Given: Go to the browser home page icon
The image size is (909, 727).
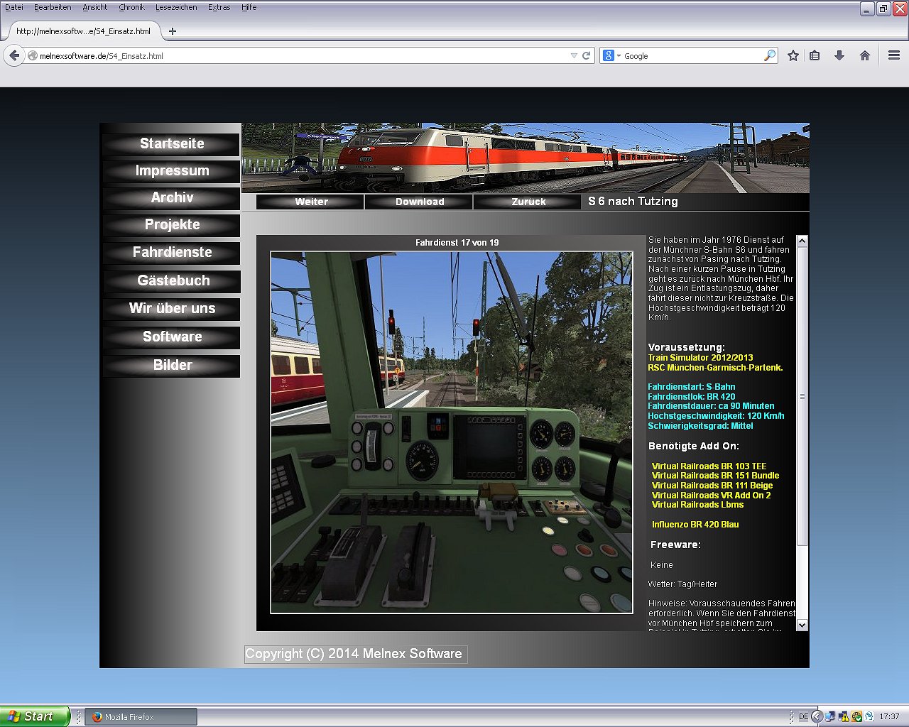Looking at the screenshot, I should pyautogui.click(x=864, y=55).
